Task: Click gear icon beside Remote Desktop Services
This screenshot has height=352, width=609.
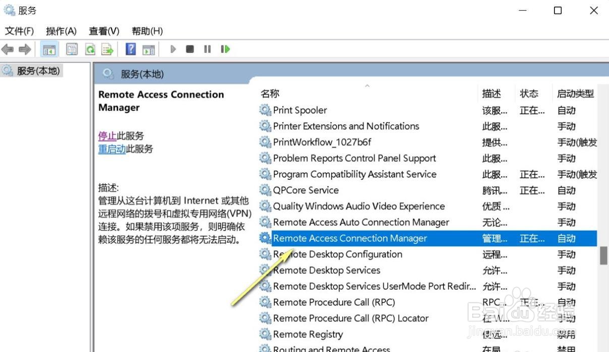Action: (265, 270)
